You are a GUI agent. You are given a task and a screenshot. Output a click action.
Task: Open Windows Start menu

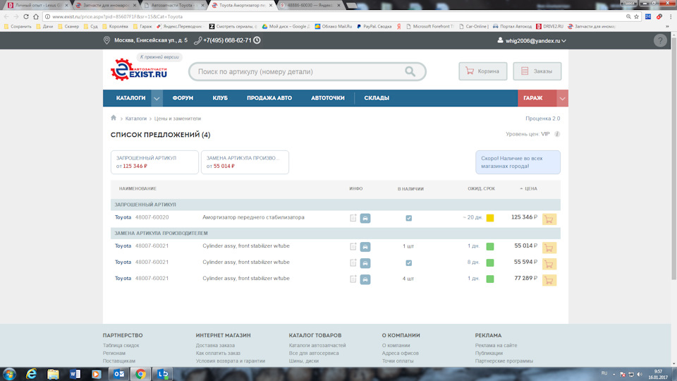(9, 374)
